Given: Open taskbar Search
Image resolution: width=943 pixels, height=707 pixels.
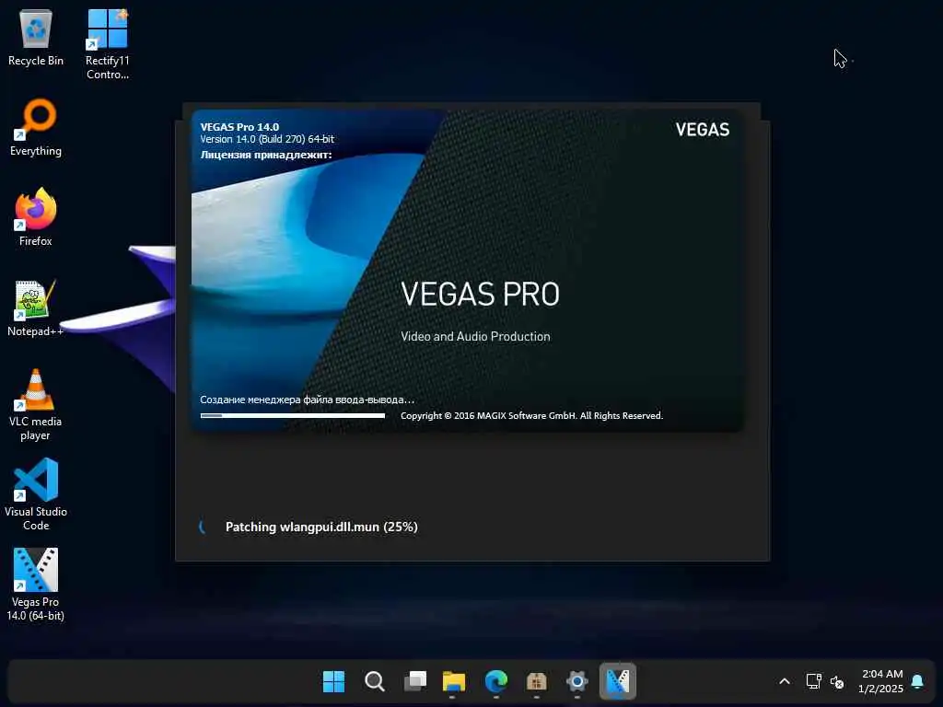Looking at the screenshot, I should pyautogui.click(x=374, y=681).
